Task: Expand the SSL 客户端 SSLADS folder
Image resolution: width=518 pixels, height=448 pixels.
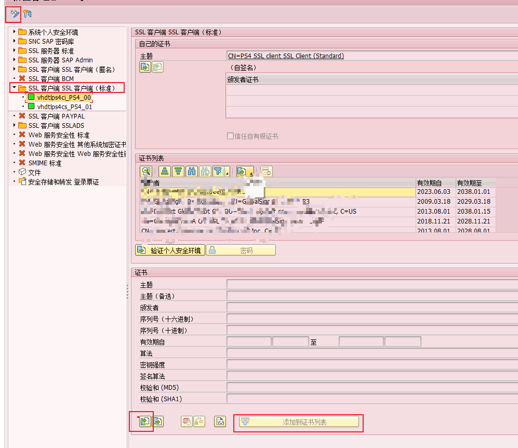Action: pos(14,125)
